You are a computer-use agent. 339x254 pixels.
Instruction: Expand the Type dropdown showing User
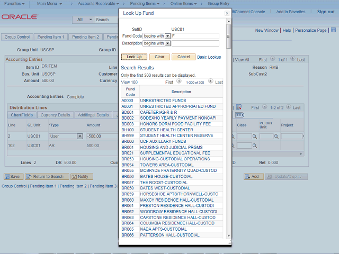tap(80, 137)
